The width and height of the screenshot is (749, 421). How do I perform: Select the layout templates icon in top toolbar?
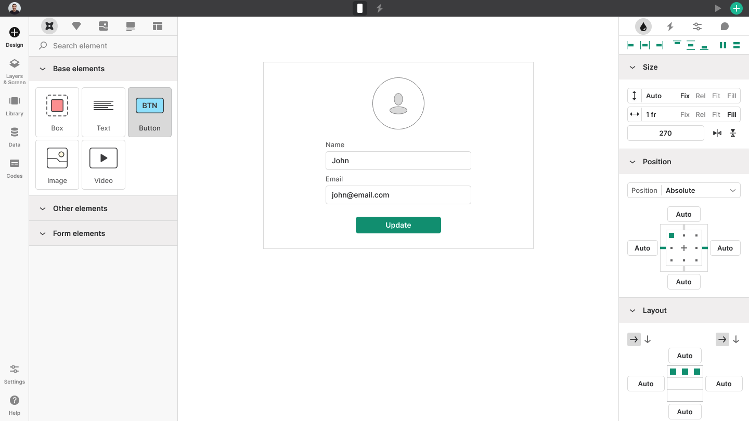pyautogui.click(x=157, y=25)
